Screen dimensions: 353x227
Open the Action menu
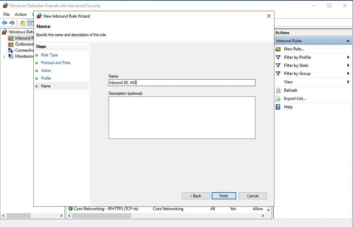21,14
